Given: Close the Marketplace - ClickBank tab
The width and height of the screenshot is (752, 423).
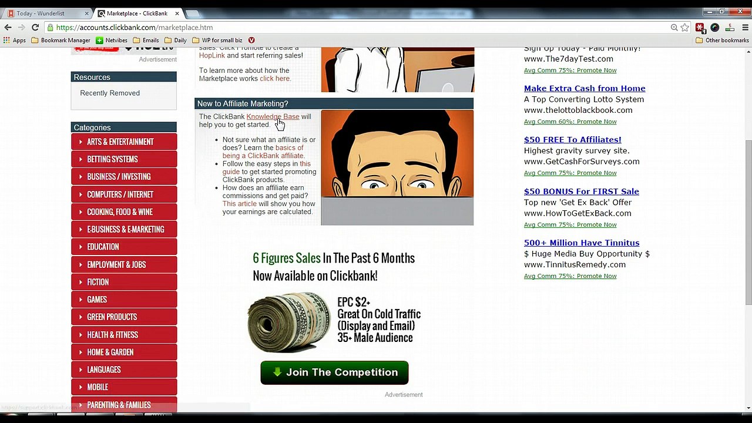Looking at the screenshot, I should pyautogui.click(x=177, y=13).
